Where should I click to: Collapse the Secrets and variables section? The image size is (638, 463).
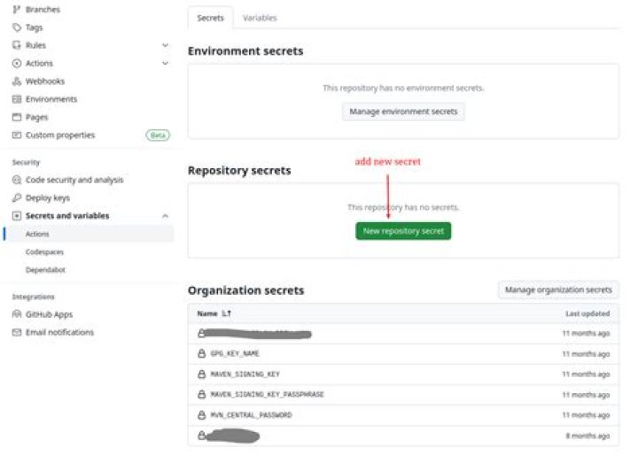coord(165,216)
